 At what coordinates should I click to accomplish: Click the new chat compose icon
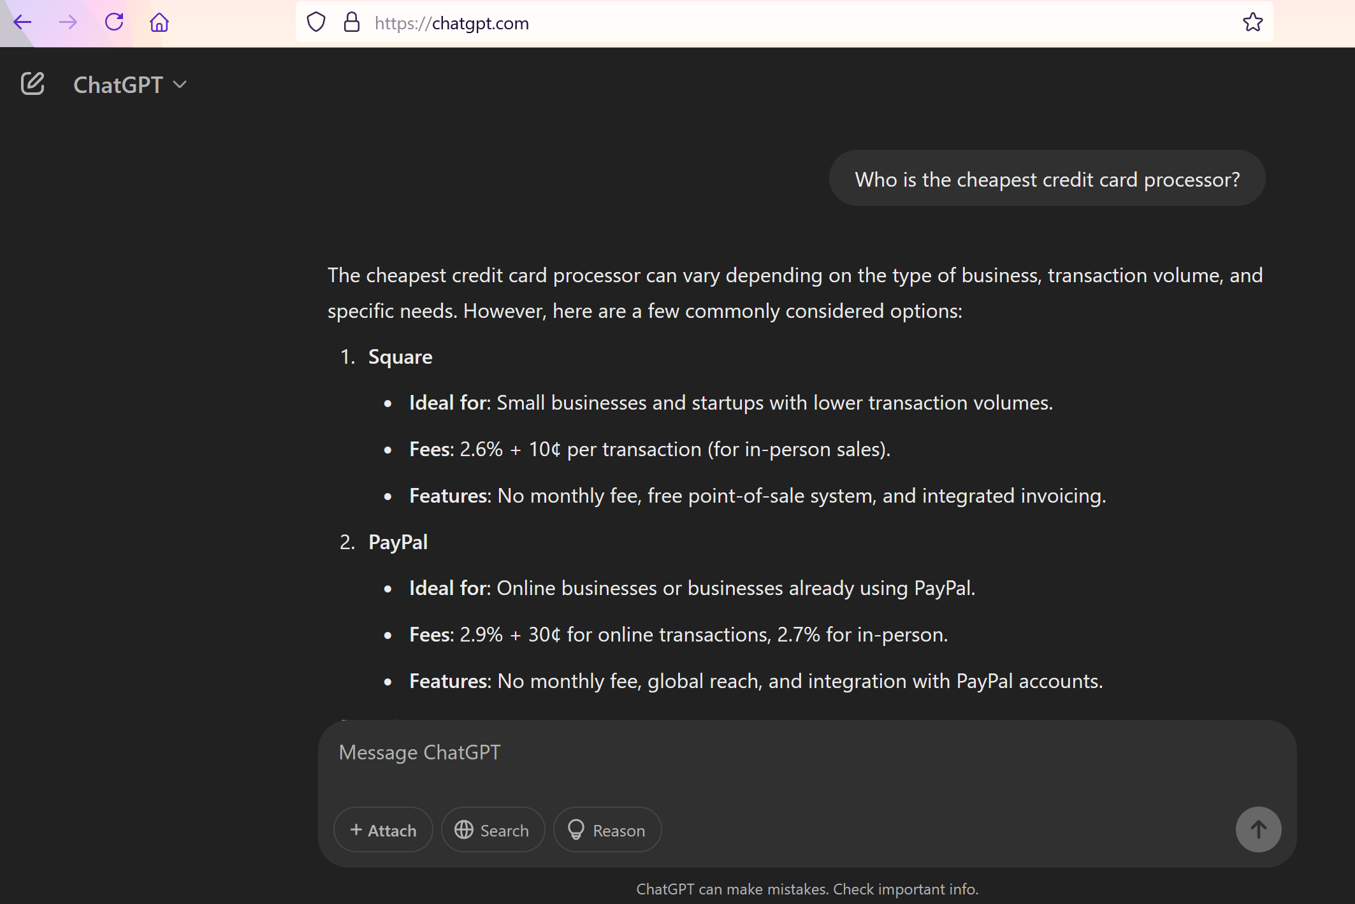[x=33, y=84]
